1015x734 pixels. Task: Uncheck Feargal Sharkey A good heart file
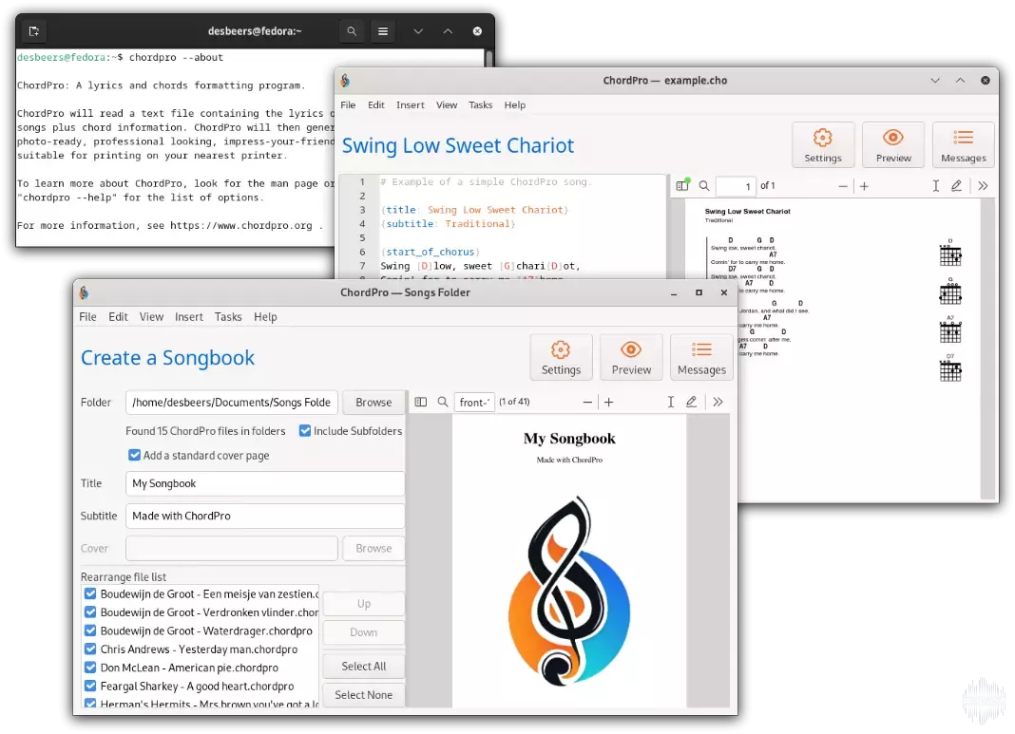pyautogui.click(x=90, y=687)
